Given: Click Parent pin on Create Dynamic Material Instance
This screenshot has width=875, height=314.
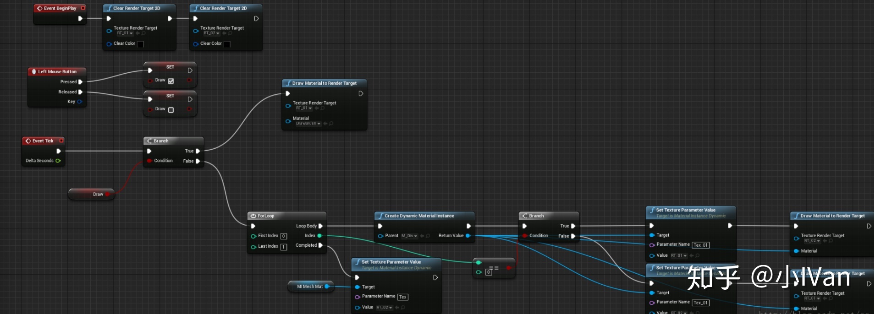Looking at the screenshot, I should (x=380, y=236).
